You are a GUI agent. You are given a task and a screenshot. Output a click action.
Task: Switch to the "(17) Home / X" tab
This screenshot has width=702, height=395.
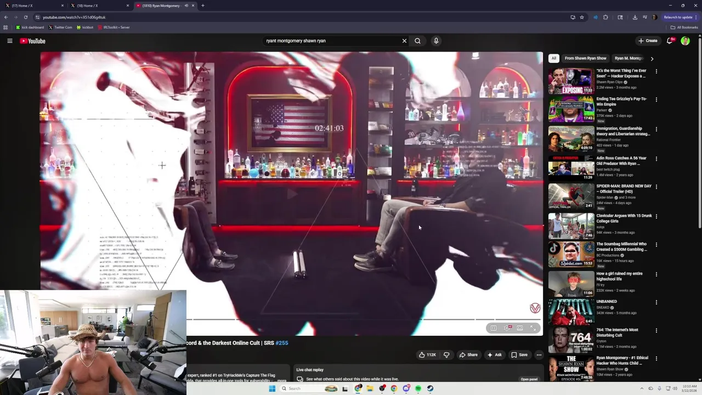click(x=33, y=5)
